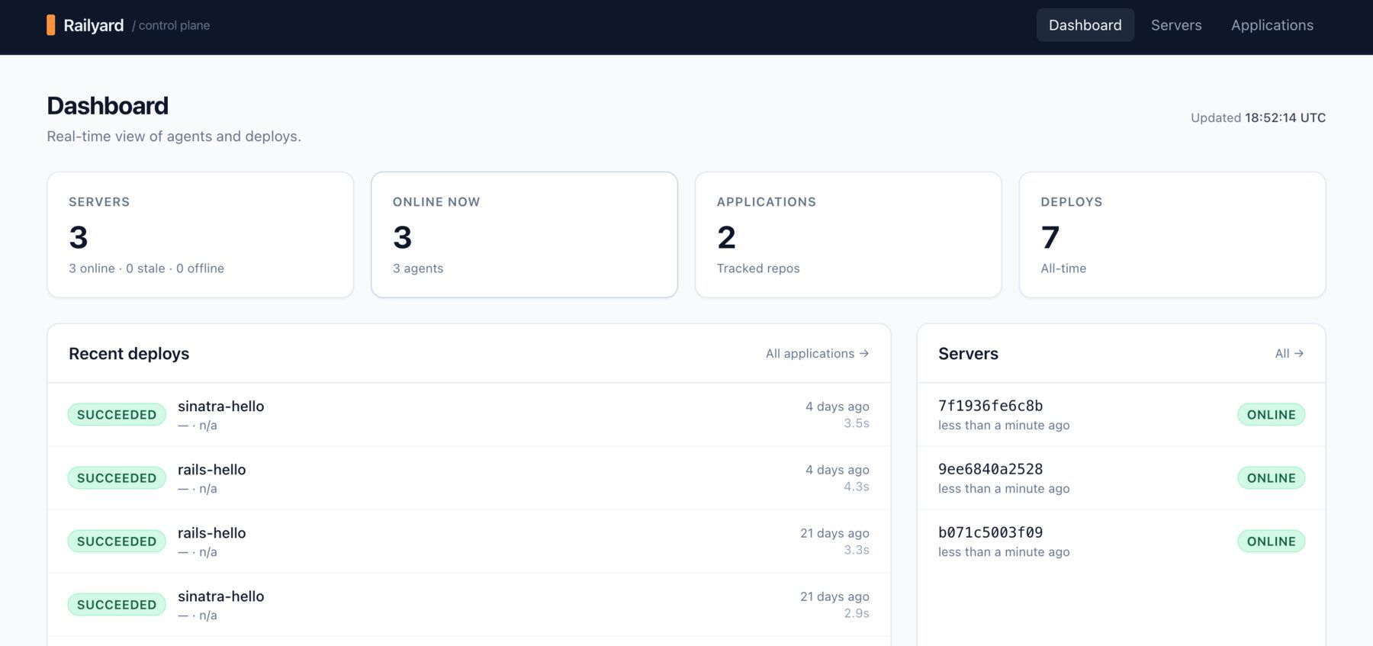Screen dimensions: 1373x646
Task: Click the 4.3s duration value
Action: (856, 487)
